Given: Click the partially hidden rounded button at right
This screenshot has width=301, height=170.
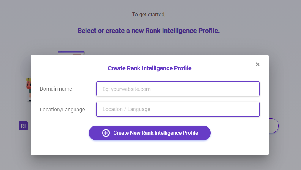Looking at the screenshot, I should 273,126.
